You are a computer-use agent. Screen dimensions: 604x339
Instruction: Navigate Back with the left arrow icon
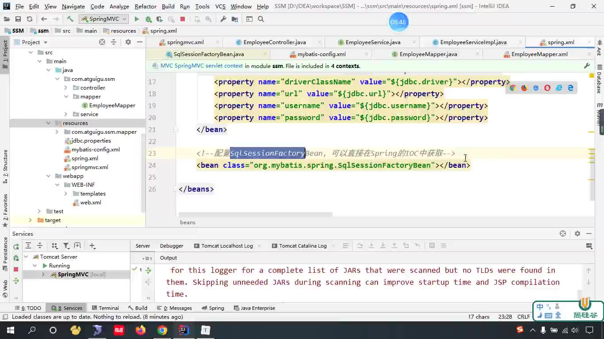44,19
